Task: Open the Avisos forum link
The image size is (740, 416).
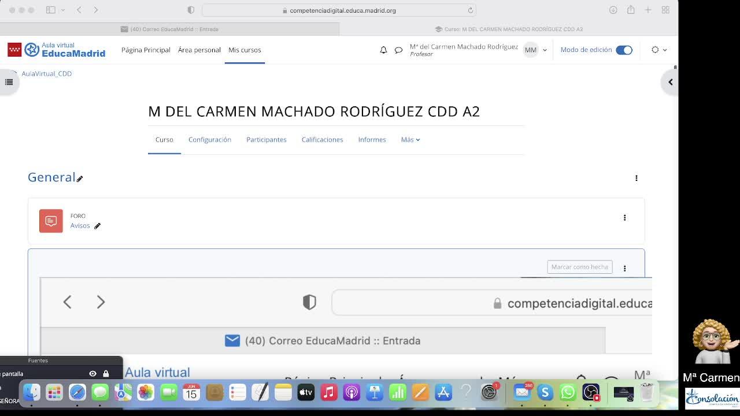Action: [80, 226]
